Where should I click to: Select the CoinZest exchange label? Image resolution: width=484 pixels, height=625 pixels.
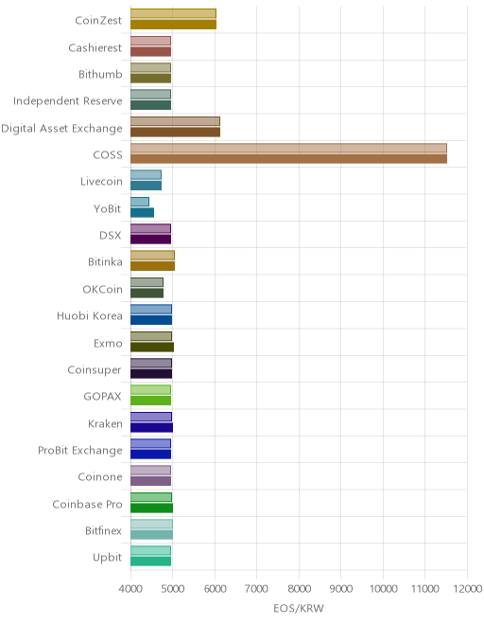coord(98,20)
